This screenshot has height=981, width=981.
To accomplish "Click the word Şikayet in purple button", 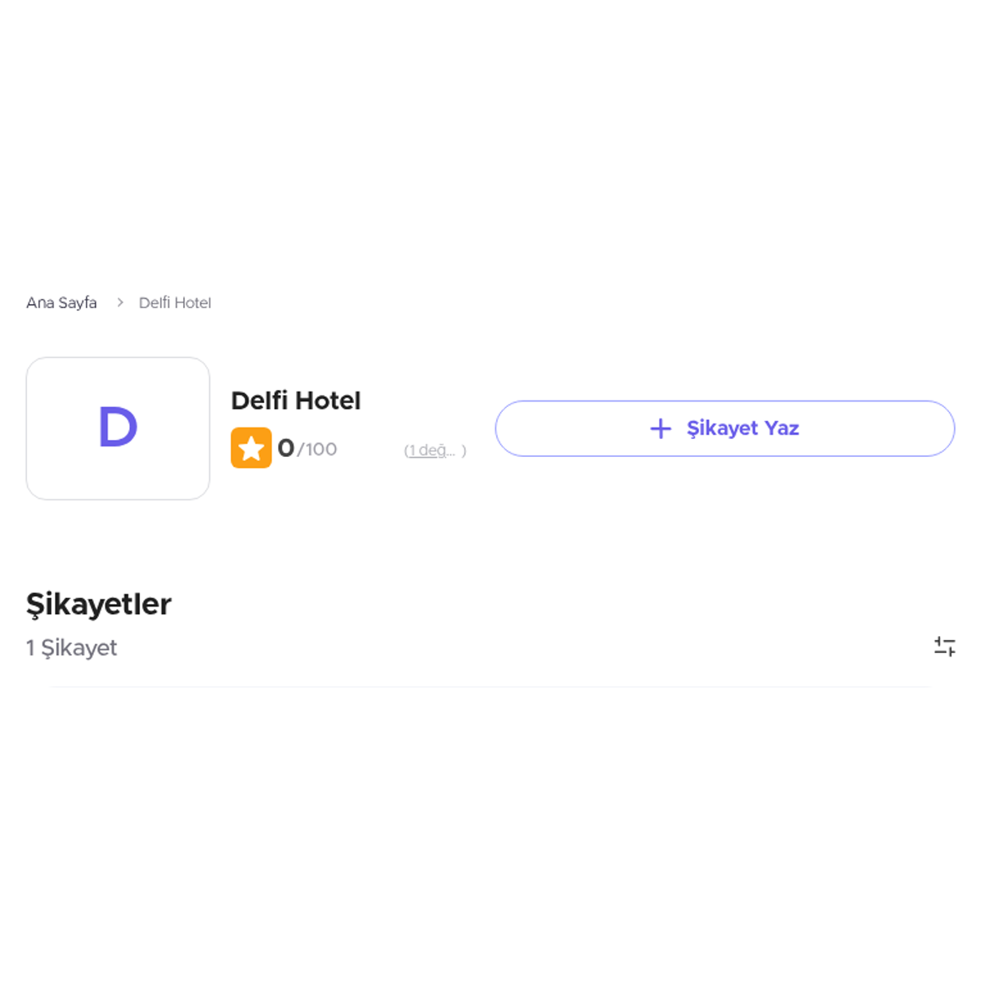I will pyautogui.click(x=723, y=428).
